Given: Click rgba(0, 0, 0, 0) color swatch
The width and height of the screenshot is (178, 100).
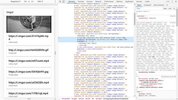Looking at the screenshot, I should click(x=142, y=82).
